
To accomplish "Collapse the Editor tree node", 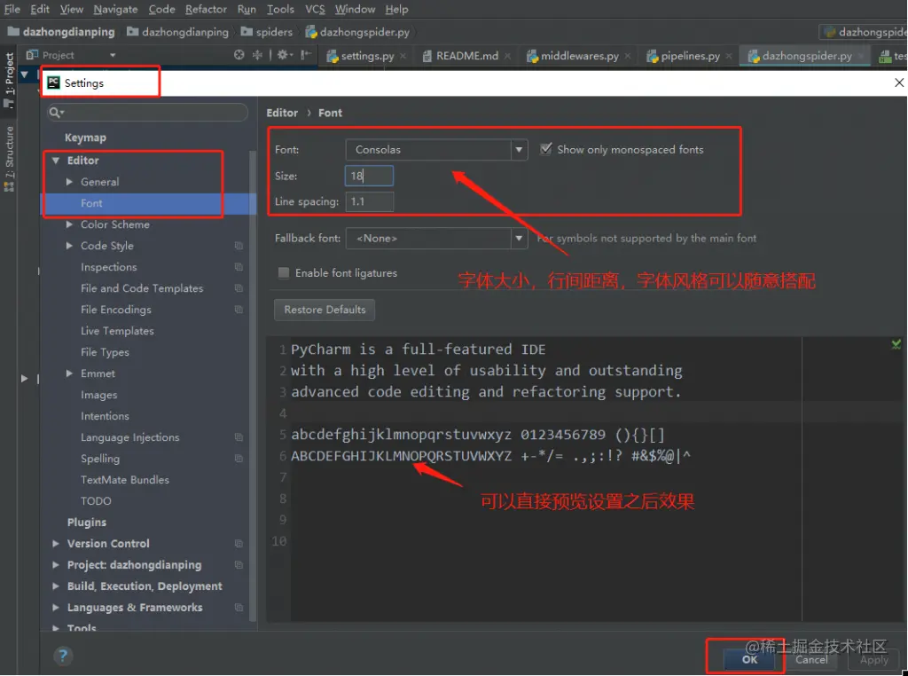I will 56,161.
